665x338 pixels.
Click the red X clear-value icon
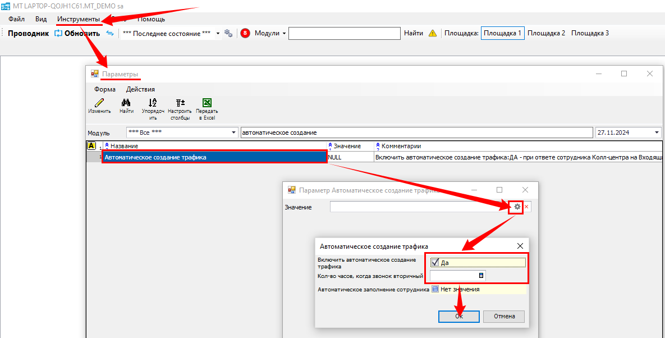point(526,207)
